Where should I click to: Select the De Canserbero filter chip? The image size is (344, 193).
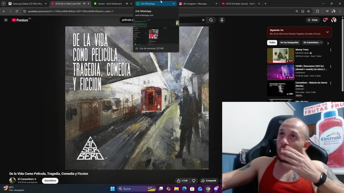tap(313, 42)
